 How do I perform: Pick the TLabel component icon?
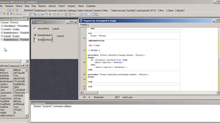(x=43, y=14)
